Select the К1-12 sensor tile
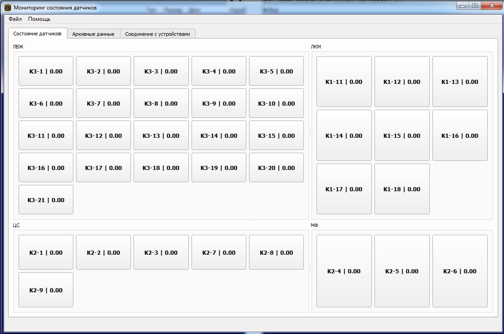This screenshot has height=334, width=504. pyautogui.click(x=402, y=82)
